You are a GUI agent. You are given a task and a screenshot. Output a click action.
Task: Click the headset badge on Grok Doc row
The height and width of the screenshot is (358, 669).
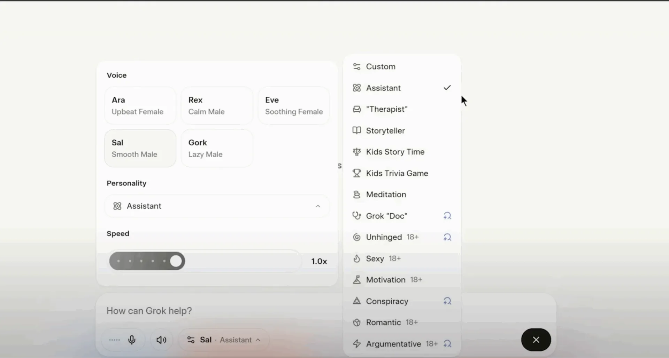click(x=447, y=216)
